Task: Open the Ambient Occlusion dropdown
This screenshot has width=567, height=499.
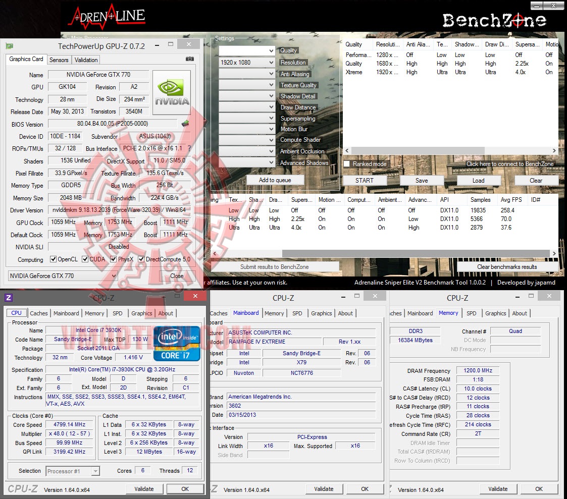Action: (247, 151)
